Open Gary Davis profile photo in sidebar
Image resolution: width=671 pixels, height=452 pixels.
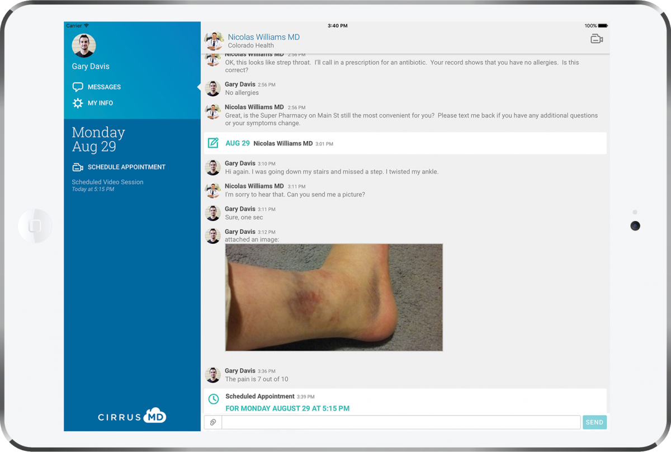[84, 45]
